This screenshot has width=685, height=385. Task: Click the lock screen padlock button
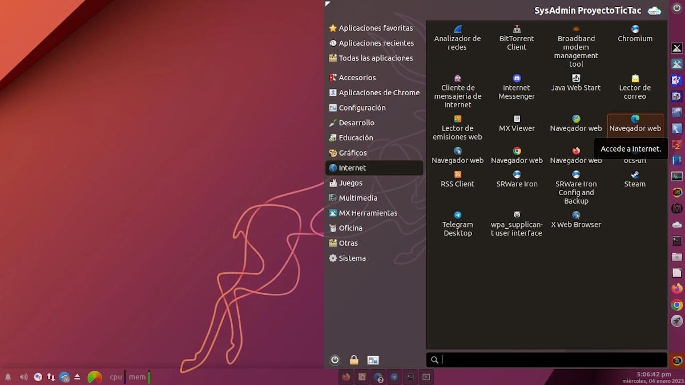point(353,360)
